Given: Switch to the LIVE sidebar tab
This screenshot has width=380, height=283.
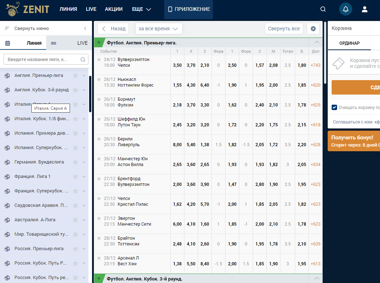Looking at the screenshot, I should coord(69,43).
